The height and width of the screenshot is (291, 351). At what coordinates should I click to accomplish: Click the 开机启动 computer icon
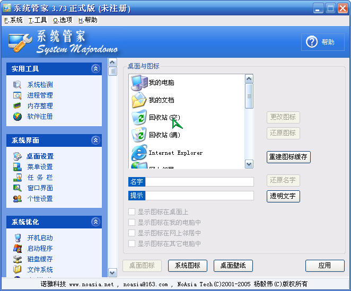[x=17, y=237]
